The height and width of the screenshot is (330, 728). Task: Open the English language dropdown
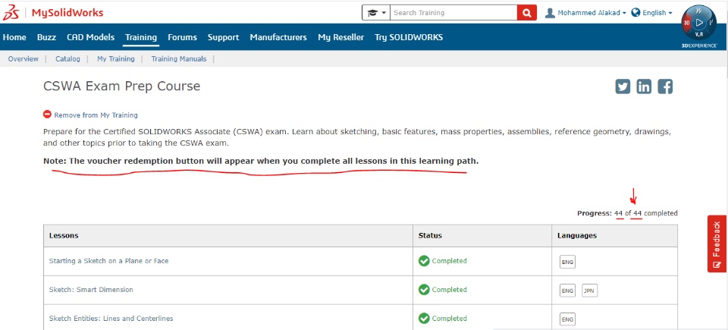657,13
